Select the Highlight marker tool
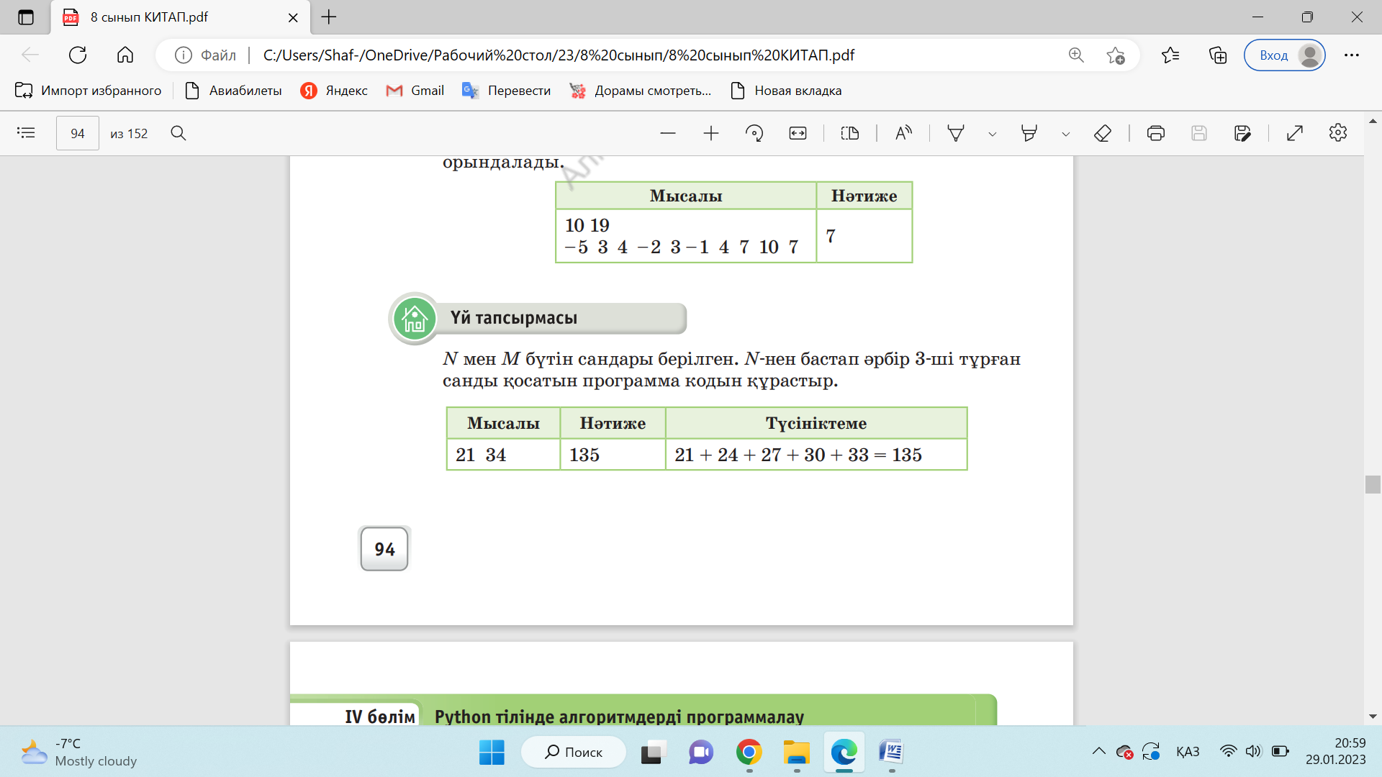The width and height of the screenshot is (1382, 777). point(1029,133)
